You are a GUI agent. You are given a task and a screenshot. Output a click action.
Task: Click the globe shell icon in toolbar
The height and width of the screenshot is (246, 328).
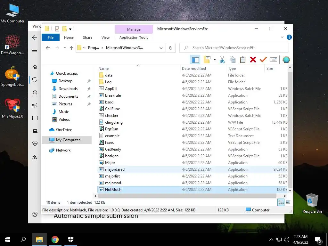[286, 60]
